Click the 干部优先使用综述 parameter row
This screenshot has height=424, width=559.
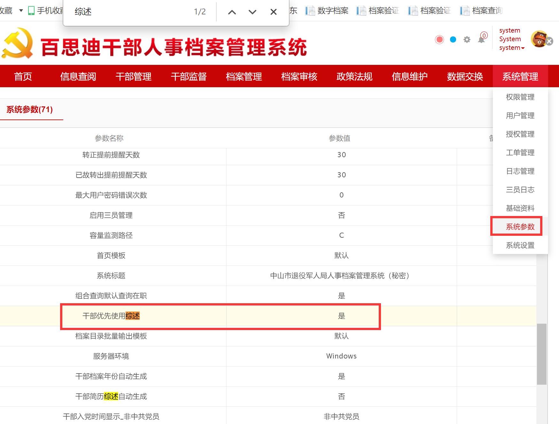[x=111, y=316]
